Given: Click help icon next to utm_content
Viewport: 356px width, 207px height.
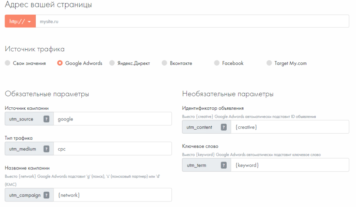Looking at the screenshot, I should click(224, 127).
